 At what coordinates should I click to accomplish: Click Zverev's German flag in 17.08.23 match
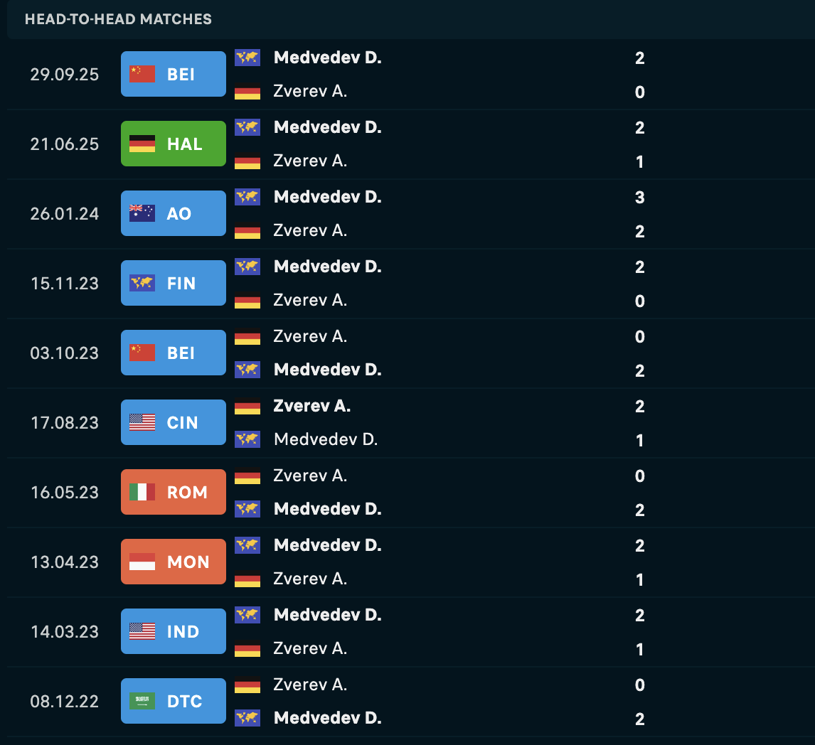click(x=247, y=406)
